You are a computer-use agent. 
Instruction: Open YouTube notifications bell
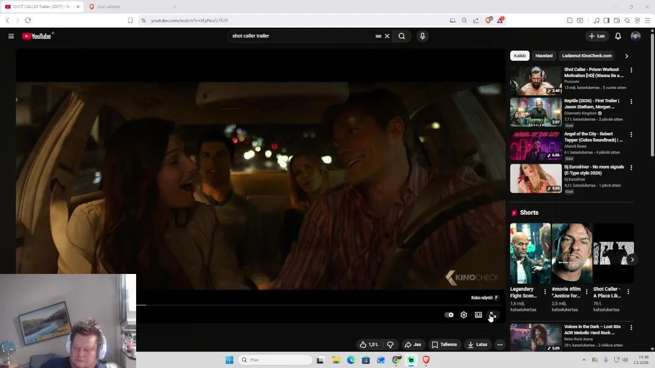click(x=618, y=36)
